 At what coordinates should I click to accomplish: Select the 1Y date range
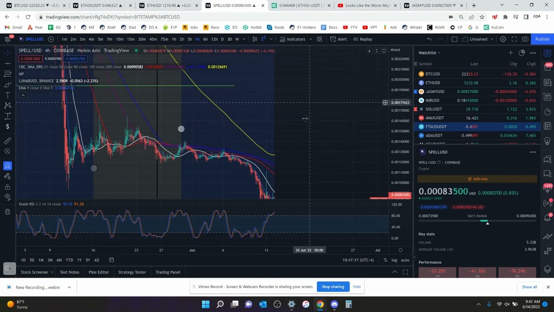click(x=79, y=260)
